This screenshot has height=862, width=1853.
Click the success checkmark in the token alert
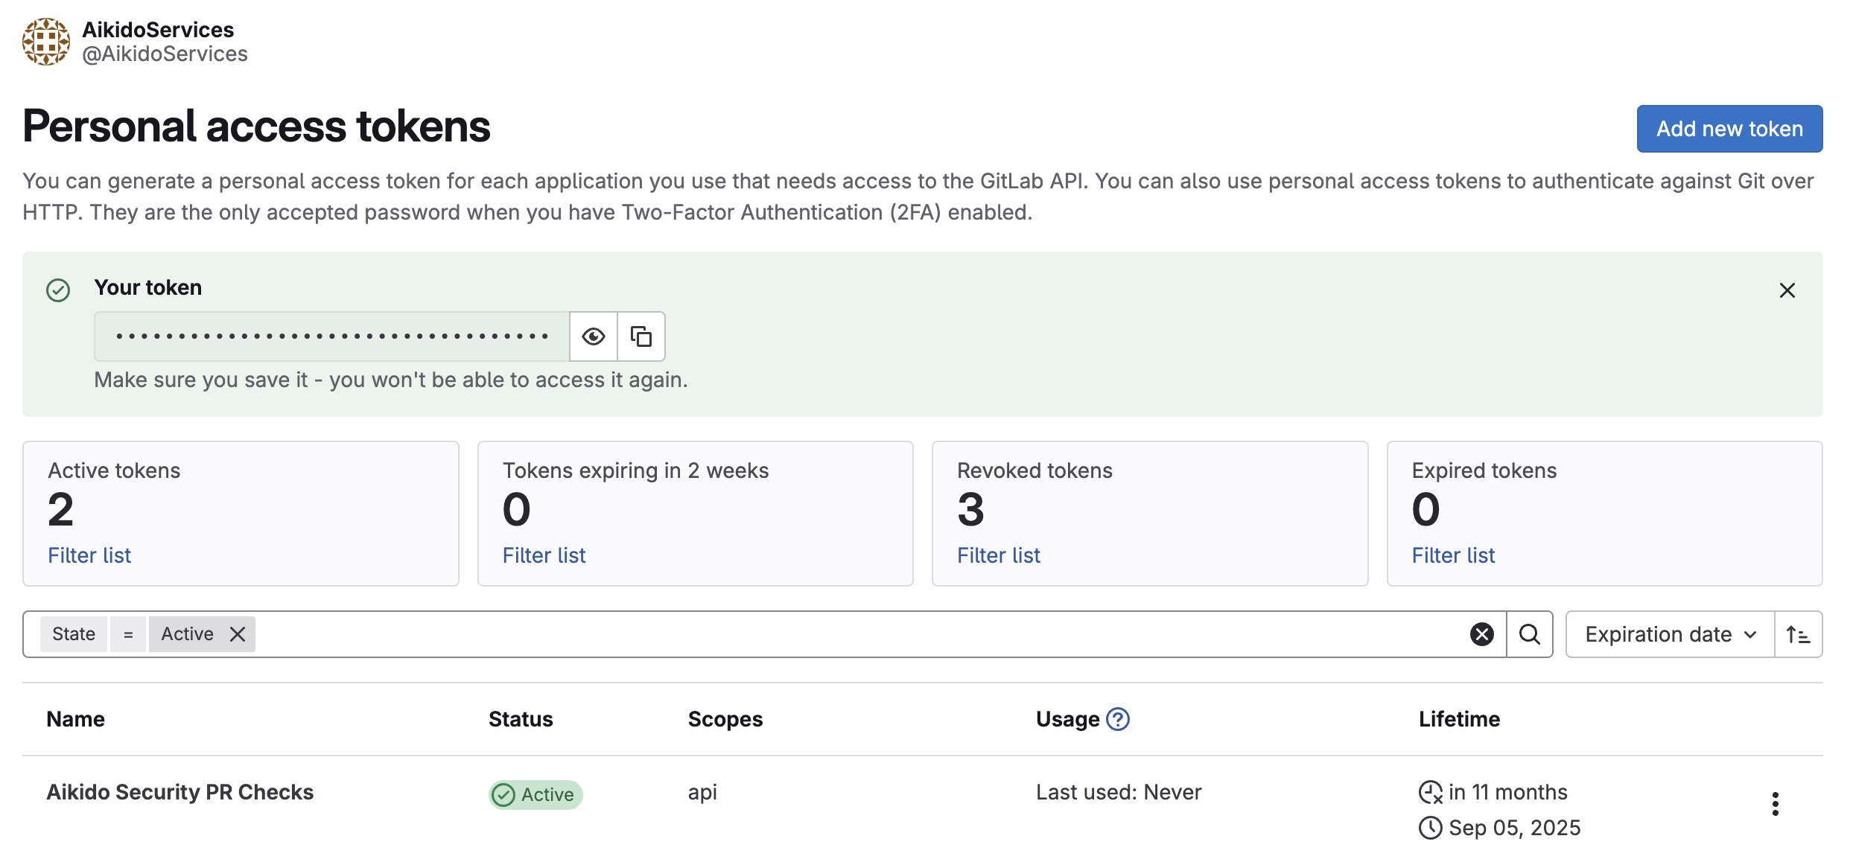point(57,289)
